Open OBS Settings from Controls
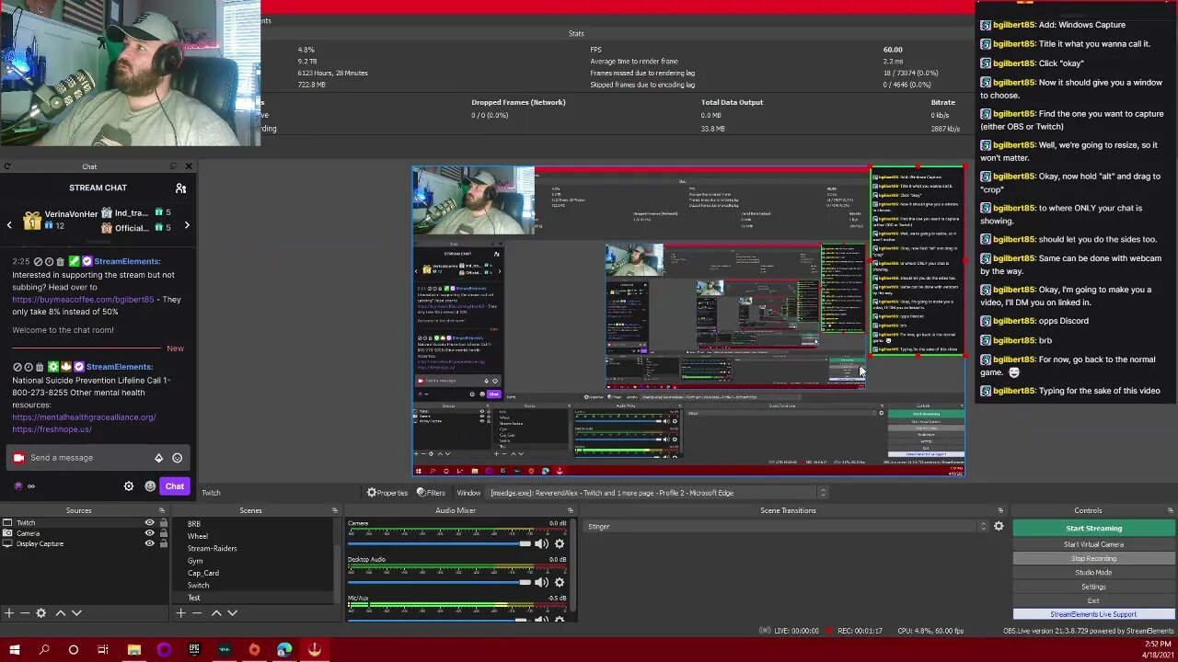 (1093, 587)
